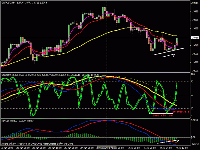The width and height of the screenshot is (200, 150).
Task: Click the 1.9655 price scale value
Action: 195,54
